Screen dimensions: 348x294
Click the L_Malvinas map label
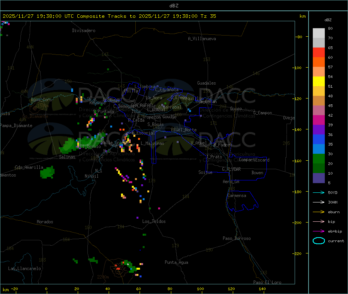click(152, 143)
